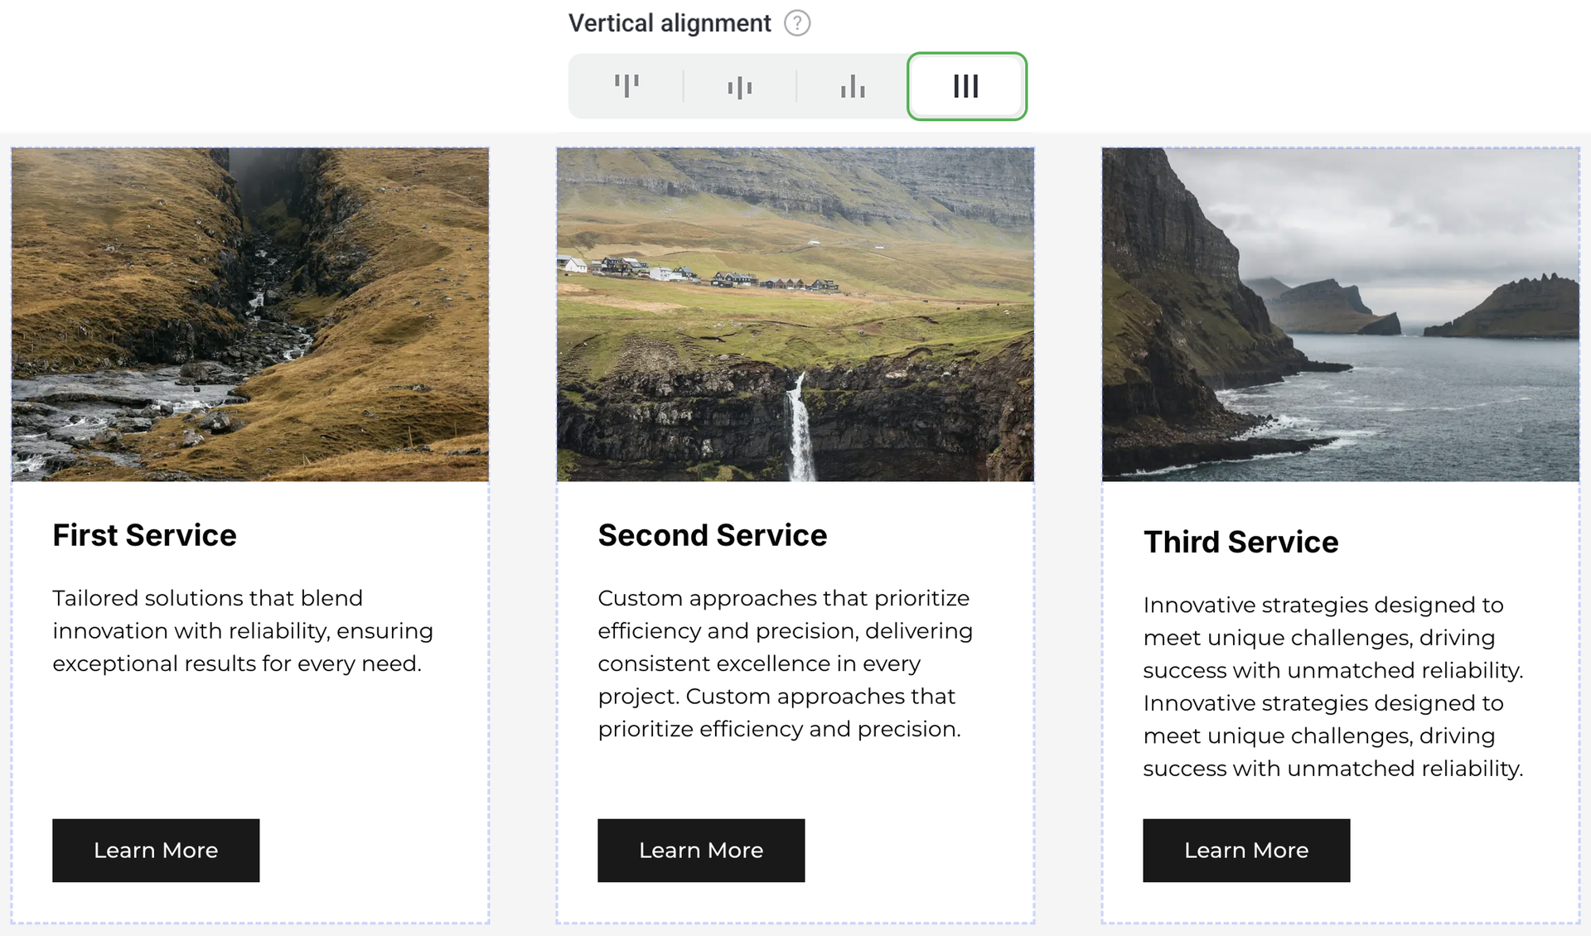The height and width of the screenshot is (936, 1591).
Task: Select the top vertical alignment option
Action: tap(626, 86)
